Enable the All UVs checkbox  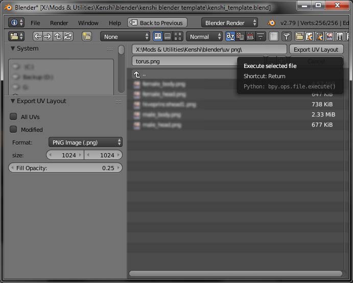pos(13,116)
